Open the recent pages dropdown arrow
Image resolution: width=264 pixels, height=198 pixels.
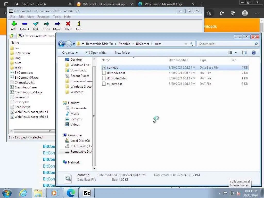click(74, 44)
